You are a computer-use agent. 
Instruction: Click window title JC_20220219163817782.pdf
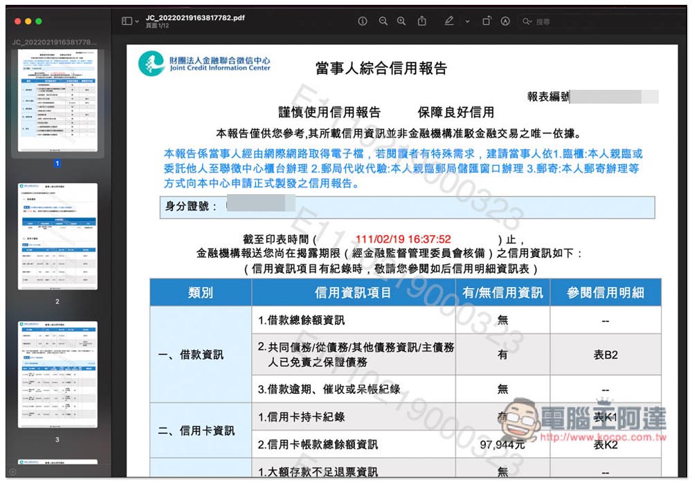point(195,18)
